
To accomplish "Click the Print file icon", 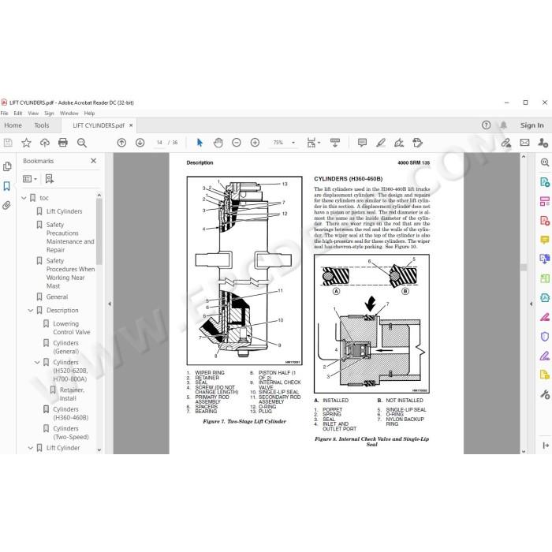I will coord(63,143).
